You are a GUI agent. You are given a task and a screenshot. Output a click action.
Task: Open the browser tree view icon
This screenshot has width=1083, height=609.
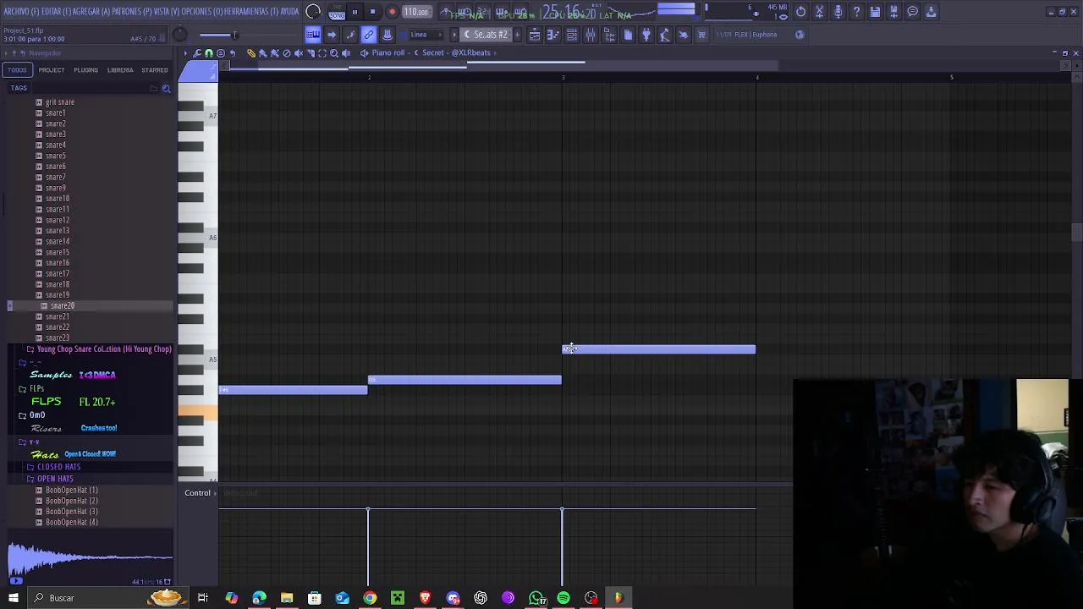(x=609, y=35)
